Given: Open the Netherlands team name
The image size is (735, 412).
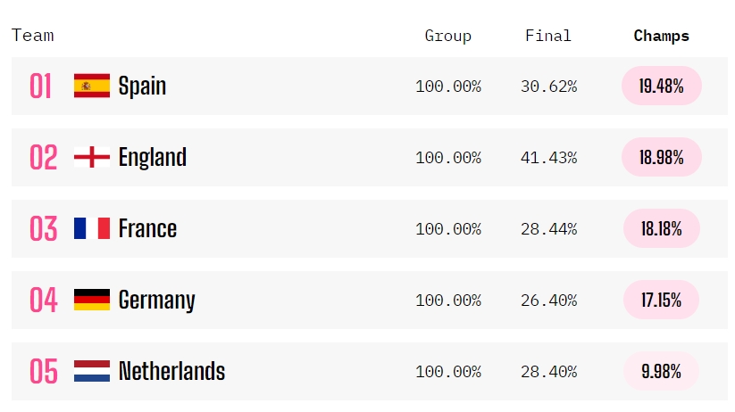Looking at the screenshot, I should [171, 371].
